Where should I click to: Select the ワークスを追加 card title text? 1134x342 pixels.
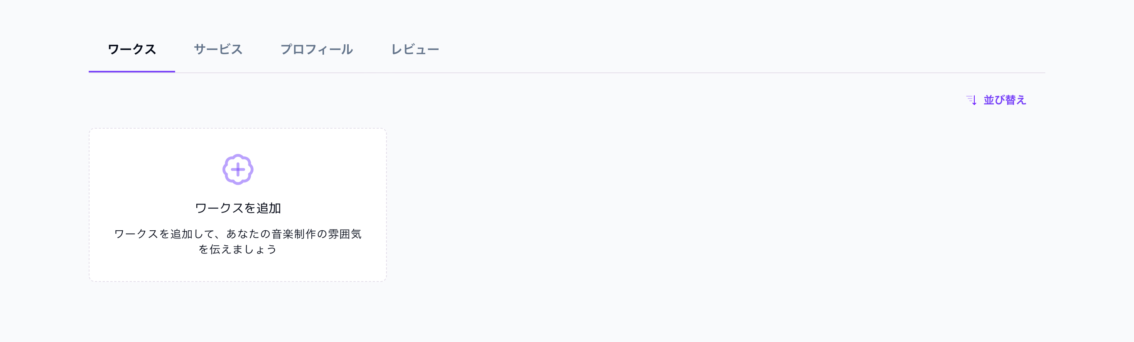pos(238,208)
